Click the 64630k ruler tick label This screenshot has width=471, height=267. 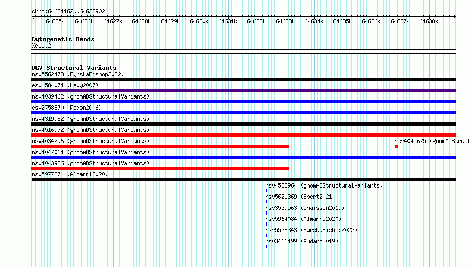click(x=199, y=22)
